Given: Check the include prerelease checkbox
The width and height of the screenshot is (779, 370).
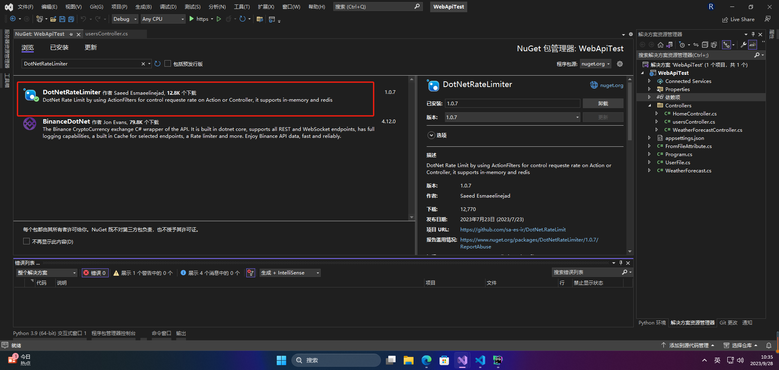Looking at the screenshot, I should pyautogui.click(x=167, y=64).
